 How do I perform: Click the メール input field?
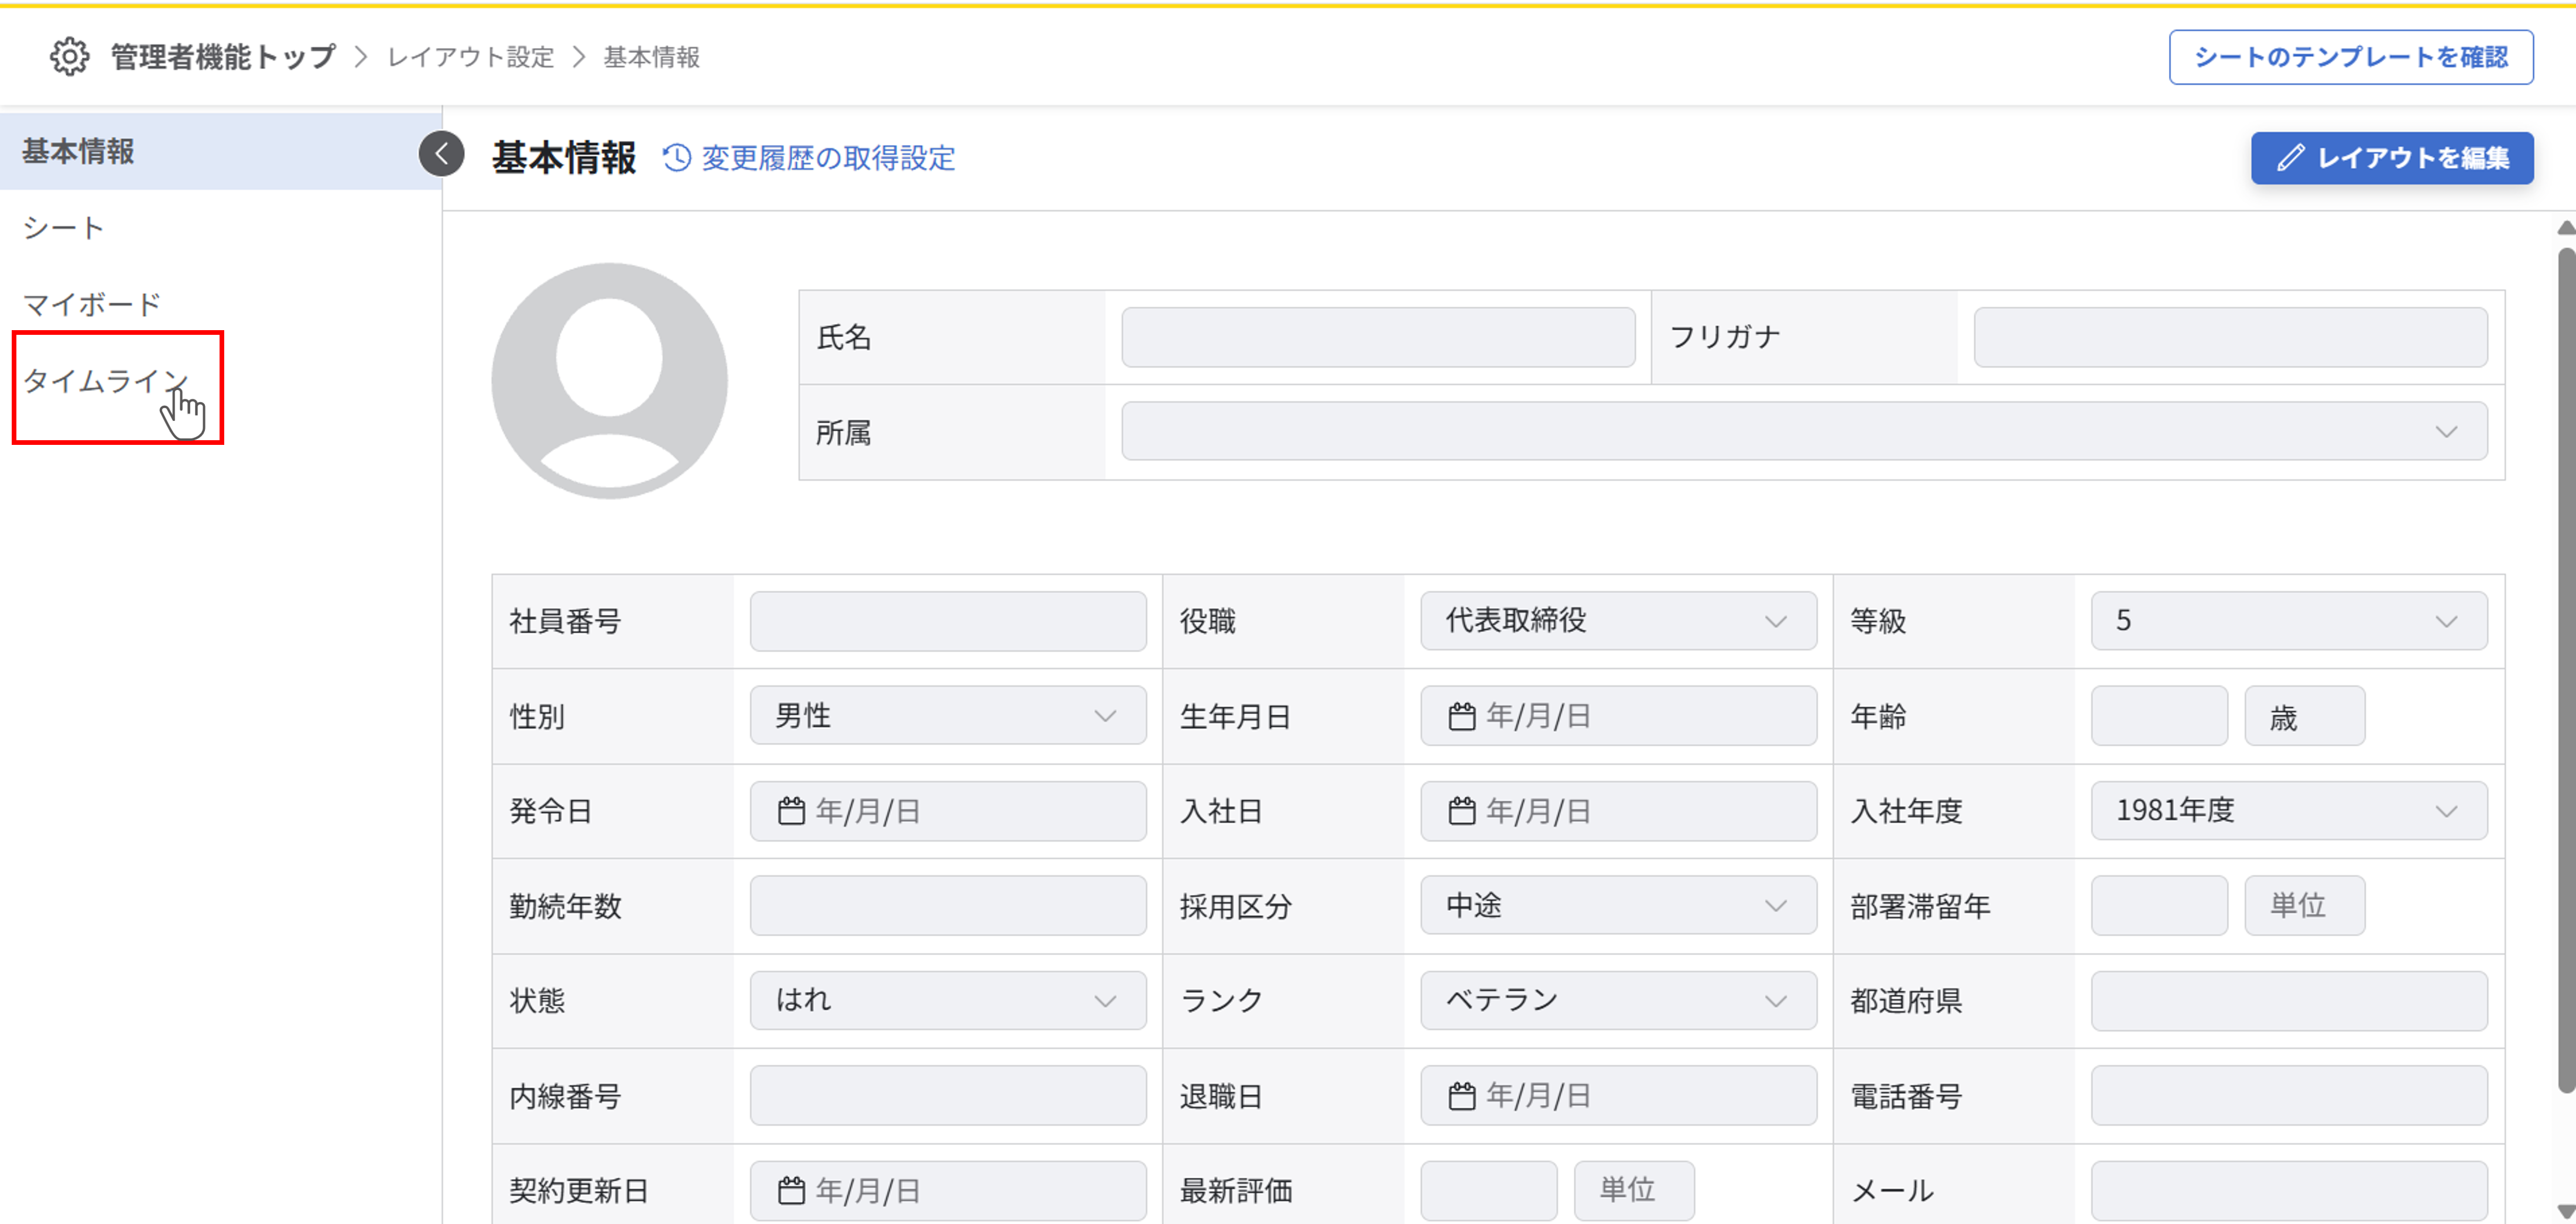[2289, 1191]
